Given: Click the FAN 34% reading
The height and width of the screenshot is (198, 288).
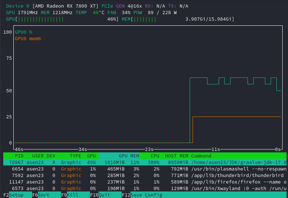Looking at the screenshot, I should (x=119, y=13).
